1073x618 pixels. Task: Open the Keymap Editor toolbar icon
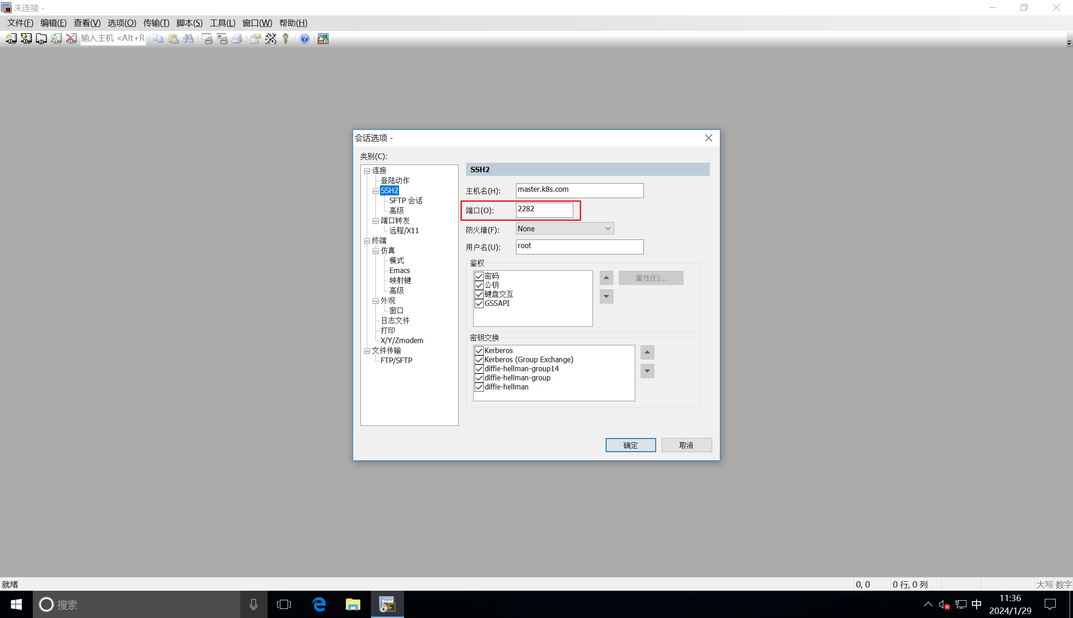271,39
